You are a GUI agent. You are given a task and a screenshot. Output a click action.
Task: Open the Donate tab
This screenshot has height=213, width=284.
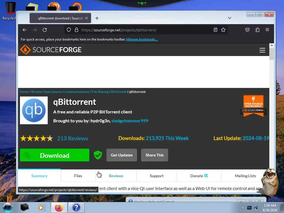pos(199,176)
